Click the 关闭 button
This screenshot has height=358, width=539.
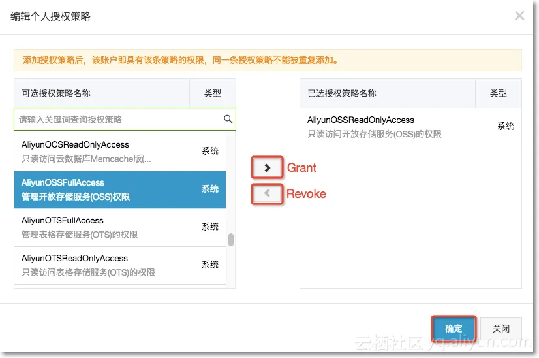pos(501,329)
